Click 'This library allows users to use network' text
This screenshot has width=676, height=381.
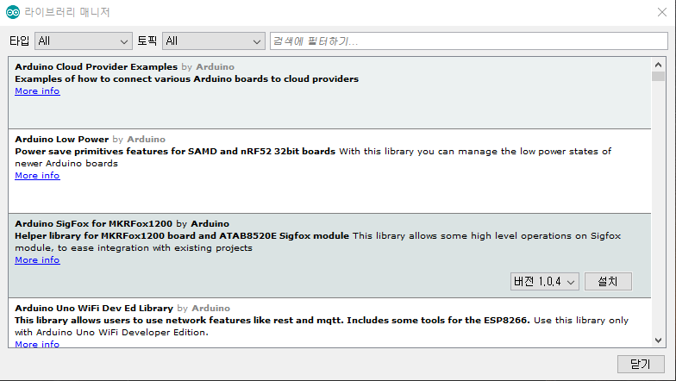click(x=272, y=321)
